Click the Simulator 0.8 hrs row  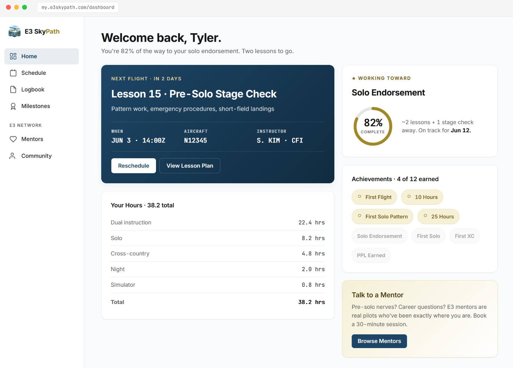218,285
